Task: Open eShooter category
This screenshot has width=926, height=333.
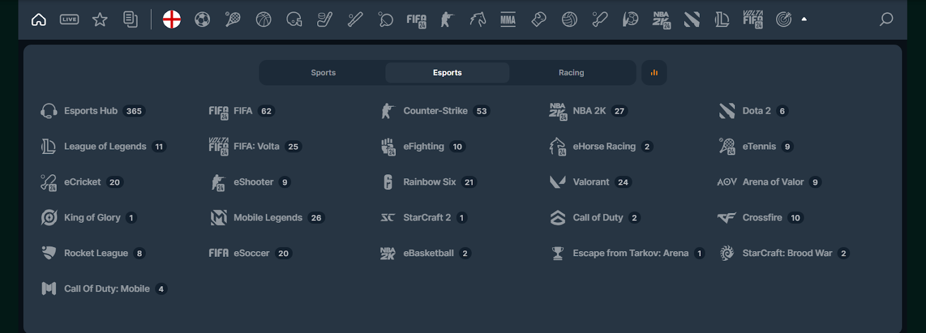Action: 250,182
